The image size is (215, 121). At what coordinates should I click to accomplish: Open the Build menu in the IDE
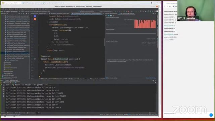coord(32,9)
